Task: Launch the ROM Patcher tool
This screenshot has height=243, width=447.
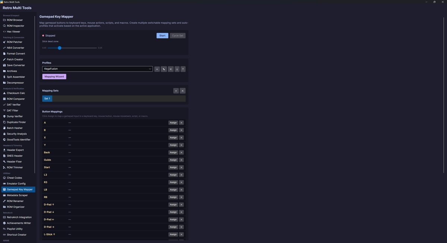Action: click(x=18, y=42)
